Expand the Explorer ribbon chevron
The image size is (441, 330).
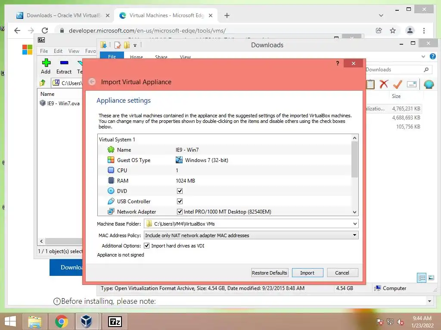pyautogui.click(x=423, y=56)
